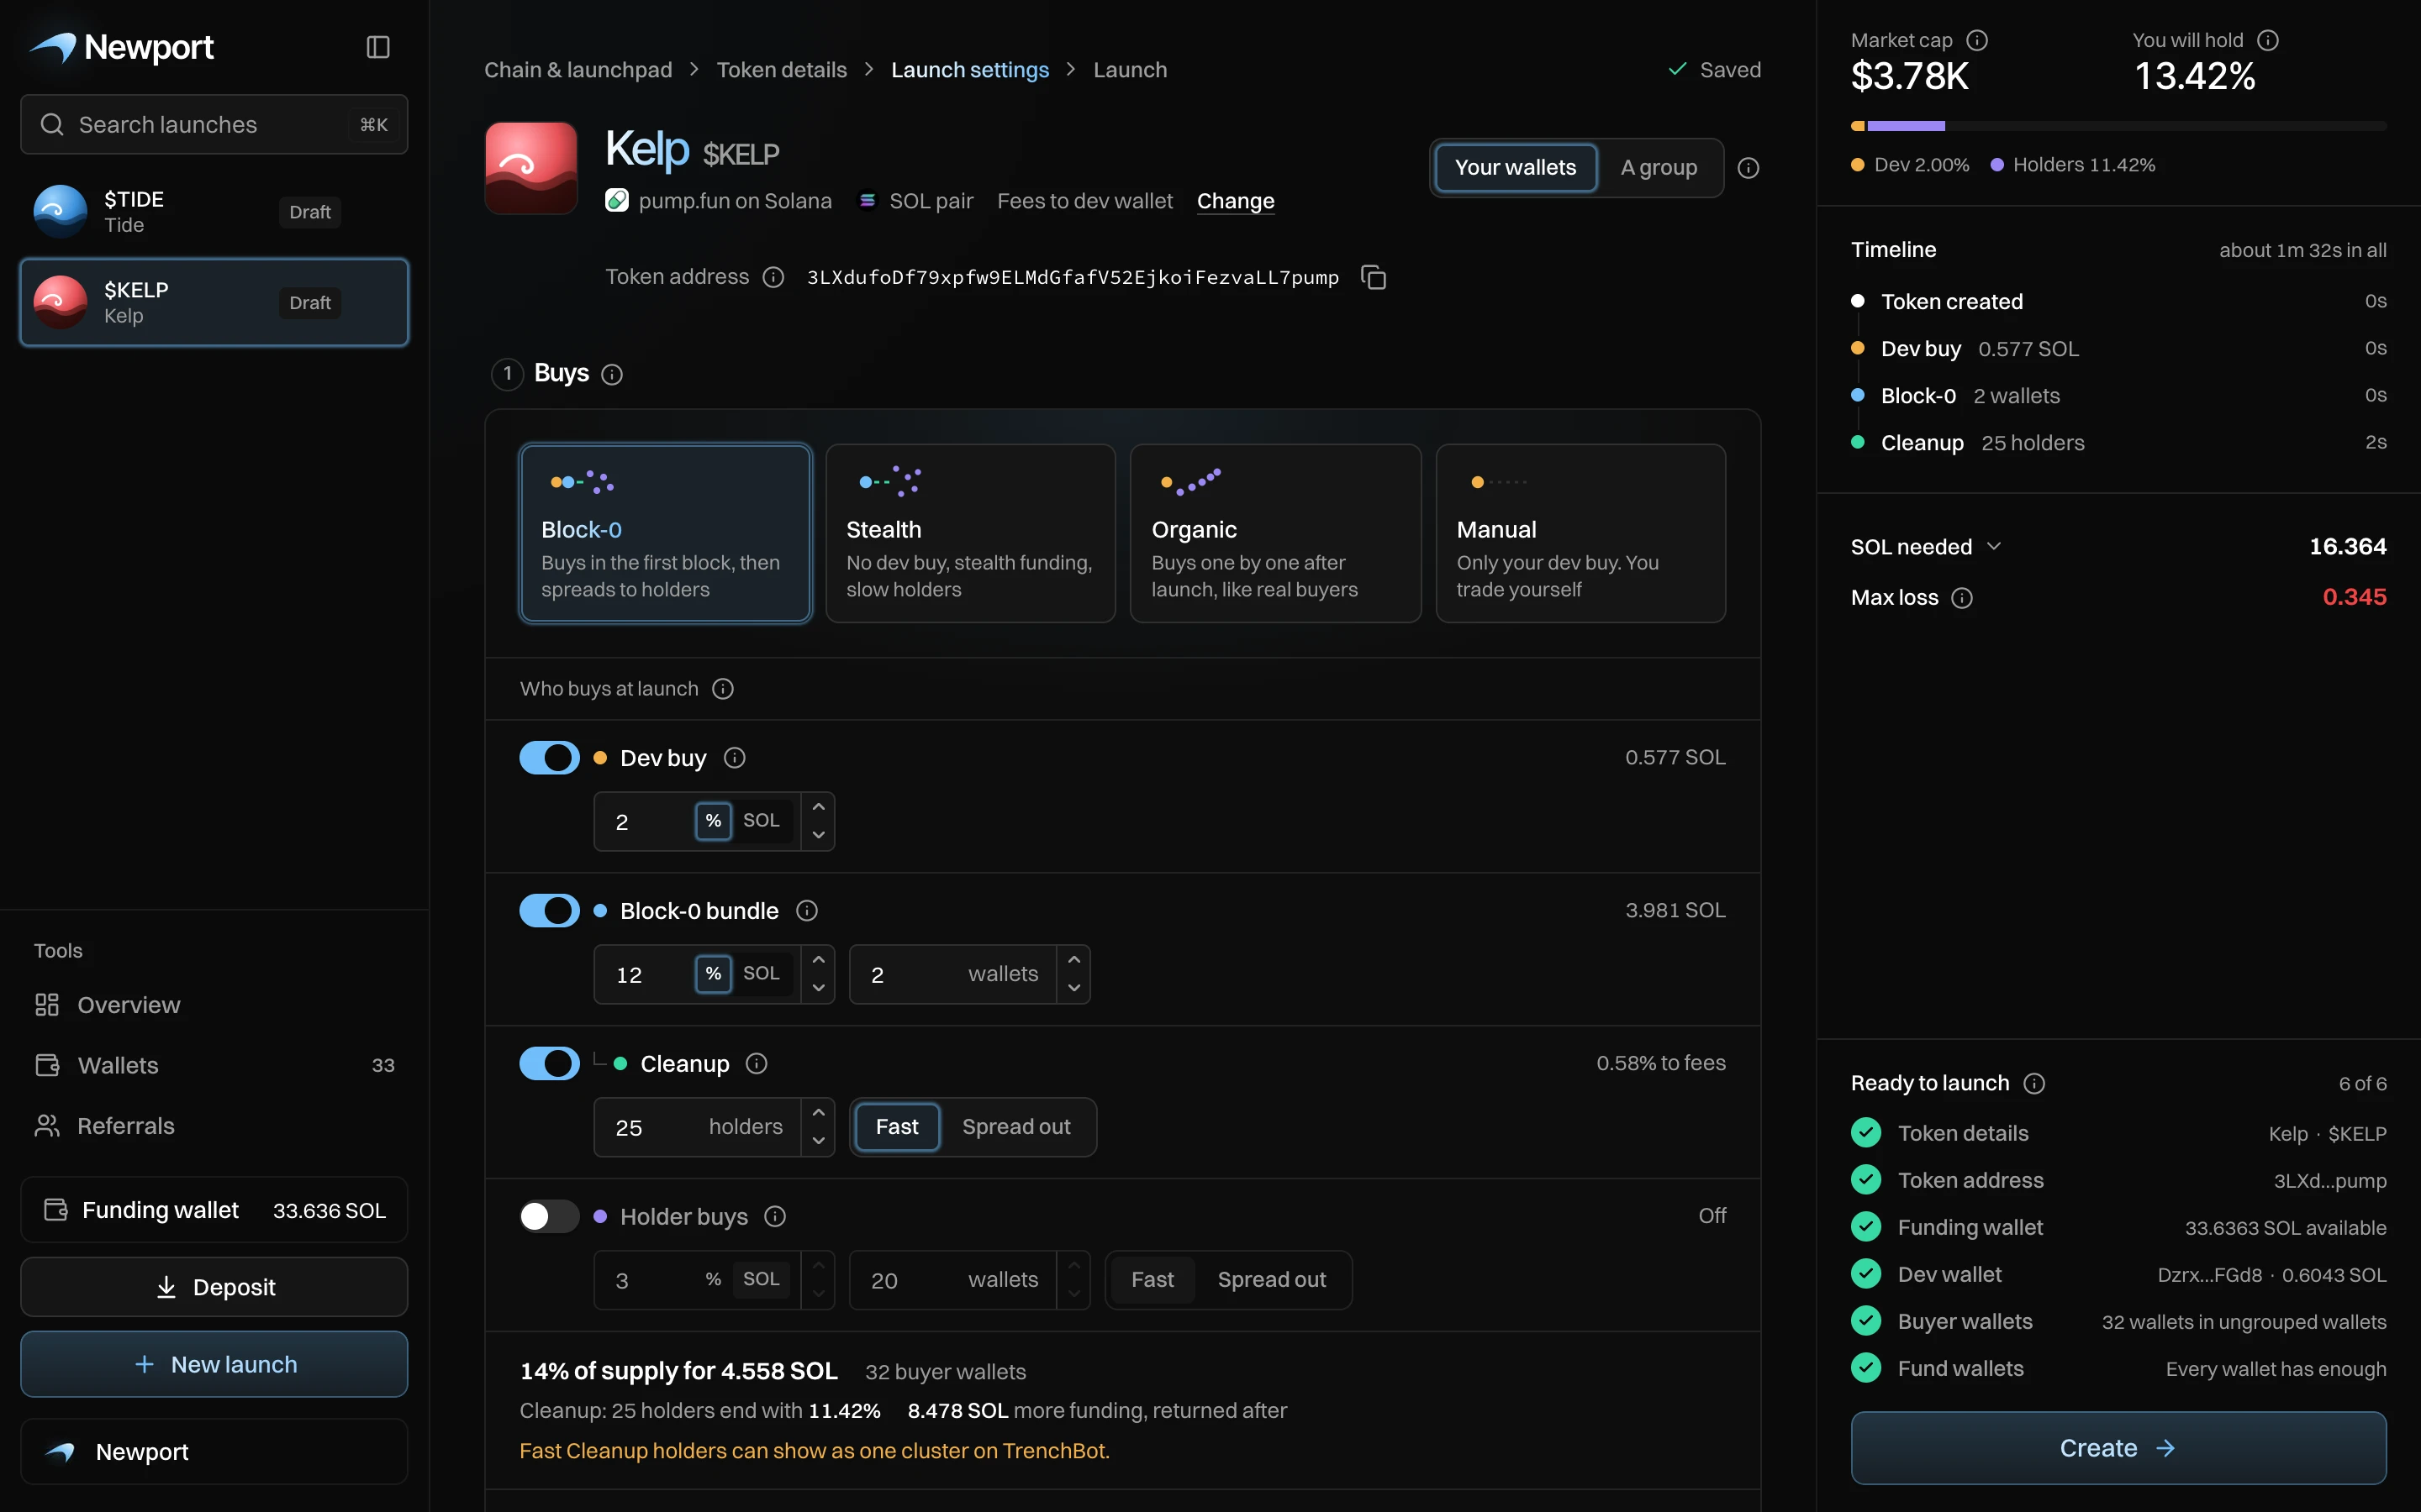Open the $TIDE draft launch
The width and height of the screenshot is (2421, 1512).
pos(214,212)
